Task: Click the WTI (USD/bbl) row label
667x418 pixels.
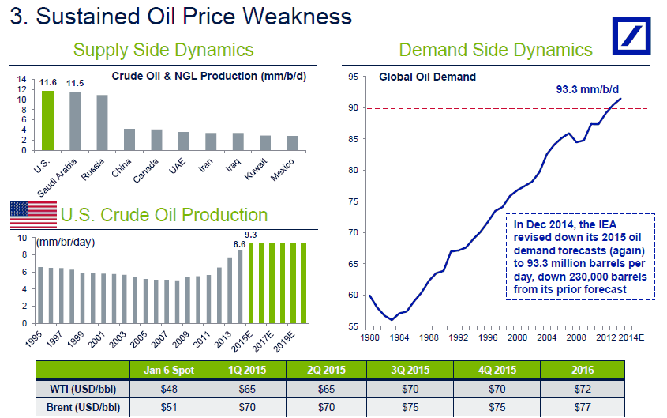Action: tap(83, 389)
